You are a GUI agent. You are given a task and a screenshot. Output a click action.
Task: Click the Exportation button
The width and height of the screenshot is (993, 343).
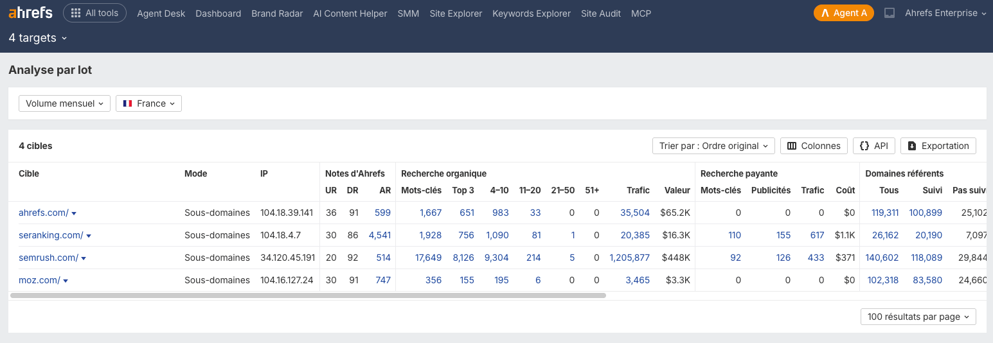click(938, 146)
